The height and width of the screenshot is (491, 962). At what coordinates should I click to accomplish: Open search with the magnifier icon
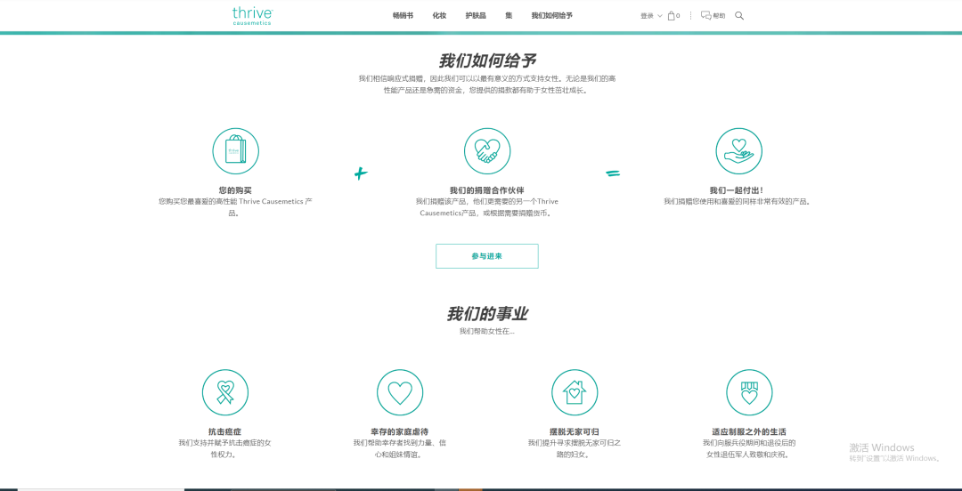pos(739,16)
